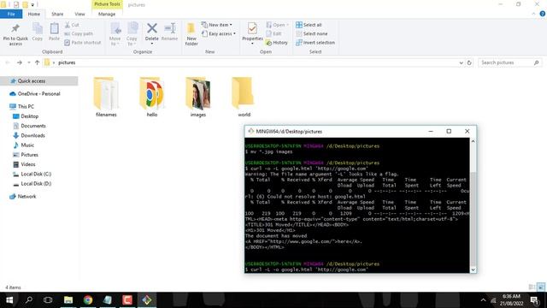This screenshot has height=308, width=547.
Task: Select the images folder
Action: pos(197,97)
